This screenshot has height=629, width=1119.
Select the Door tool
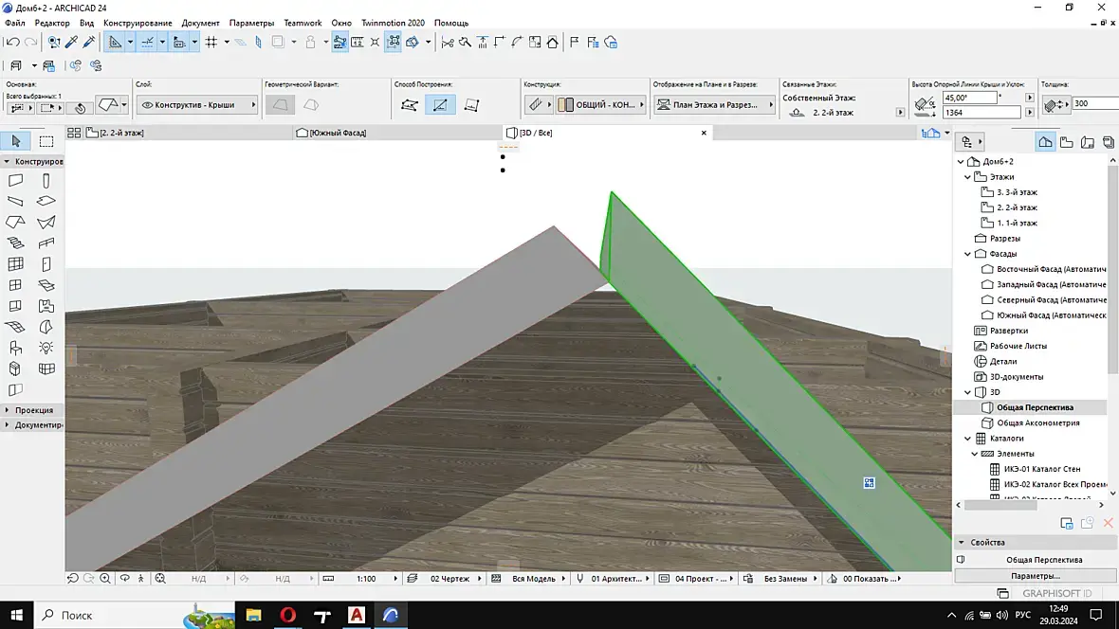click(46, 264)
